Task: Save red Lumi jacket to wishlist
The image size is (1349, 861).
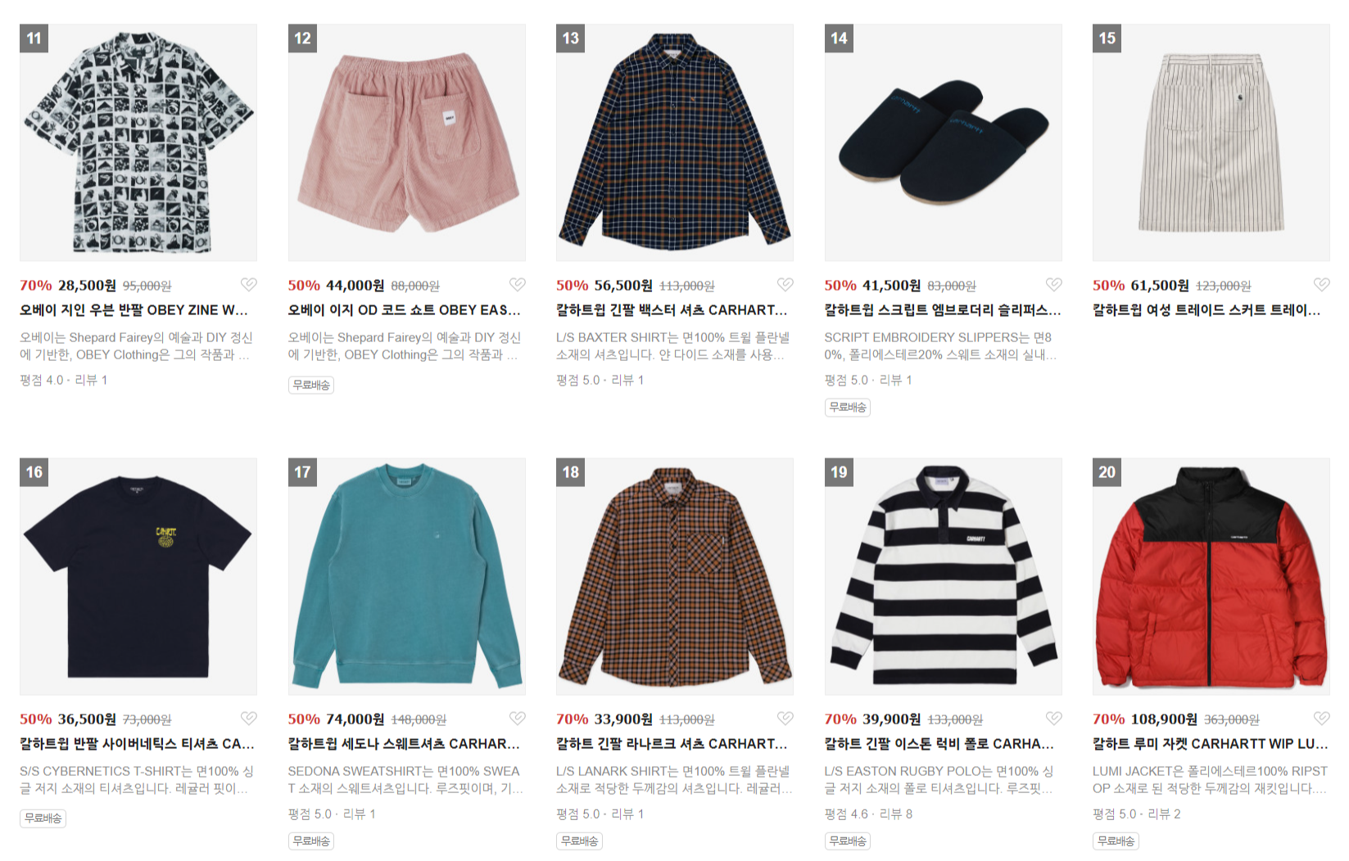Action: pyautogui.click(x=1321, y=719)
